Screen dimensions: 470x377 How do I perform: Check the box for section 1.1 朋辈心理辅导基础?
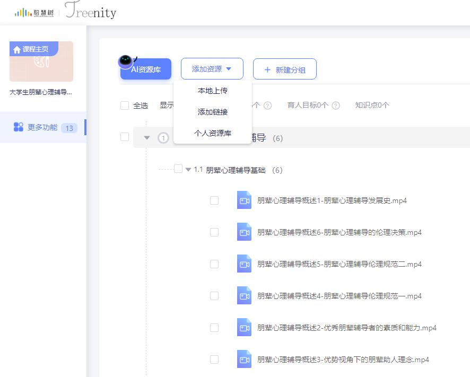click(178, 169)
